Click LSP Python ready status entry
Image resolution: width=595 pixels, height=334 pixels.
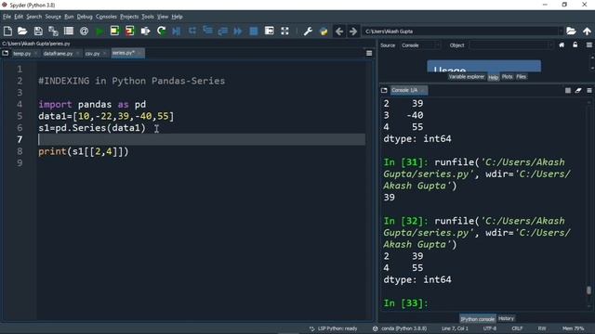(334, 328)
